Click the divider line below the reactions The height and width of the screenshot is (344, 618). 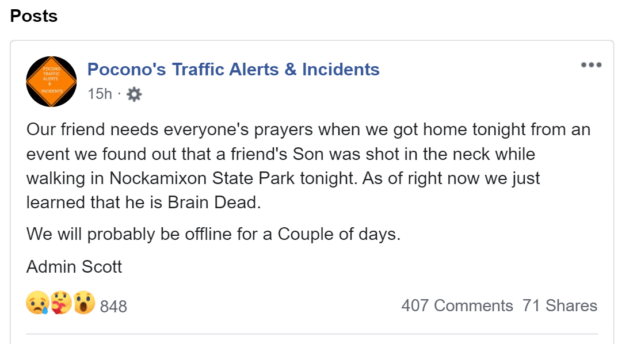coord(312,334)
